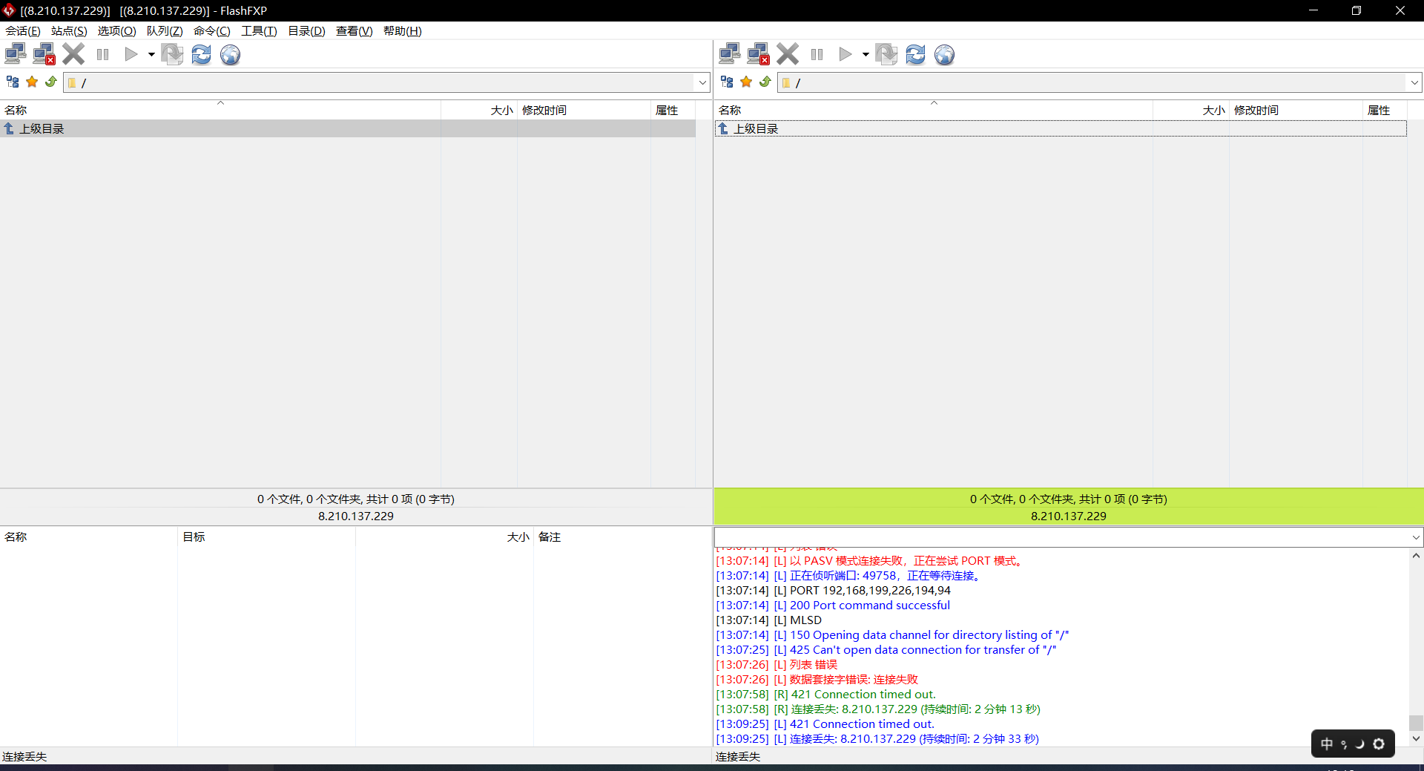The height and width of the screenshot is (771, 1424).
Task: Open the 帮助(H) menu
Action: point(402,30)
